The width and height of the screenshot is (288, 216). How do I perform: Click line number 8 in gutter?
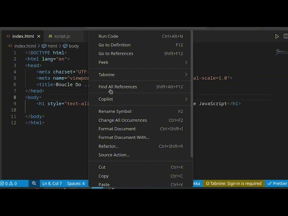click(15, 97)
